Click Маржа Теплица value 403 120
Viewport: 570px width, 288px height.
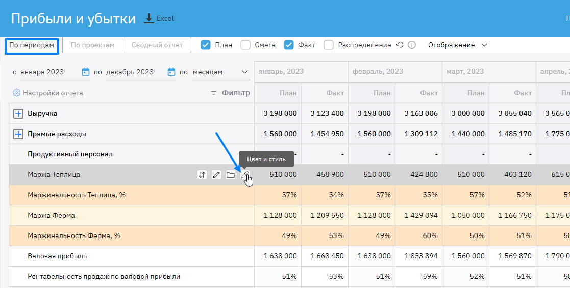pos(518,174)
